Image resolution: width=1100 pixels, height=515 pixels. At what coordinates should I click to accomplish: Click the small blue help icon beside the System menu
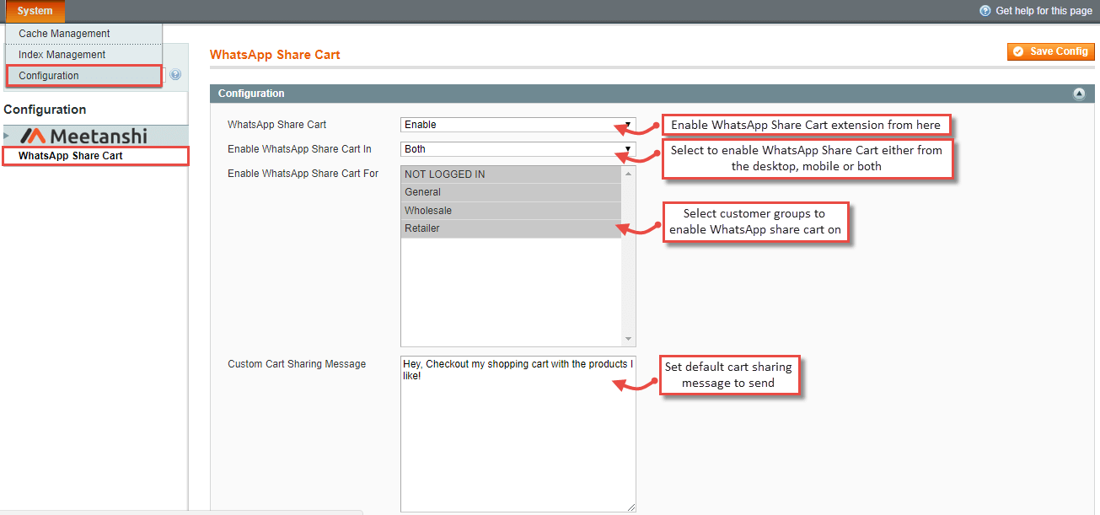[175, 75]
